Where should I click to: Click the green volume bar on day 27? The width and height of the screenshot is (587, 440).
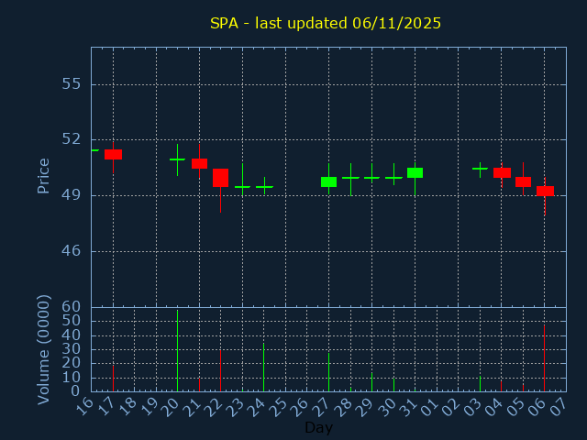pyautogui.click(x=328, y=372)
